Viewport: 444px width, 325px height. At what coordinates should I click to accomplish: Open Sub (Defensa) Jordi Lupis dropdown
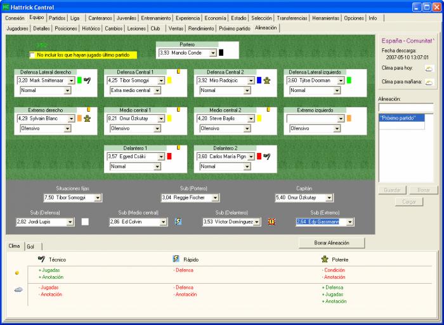[x=70, y=222]
